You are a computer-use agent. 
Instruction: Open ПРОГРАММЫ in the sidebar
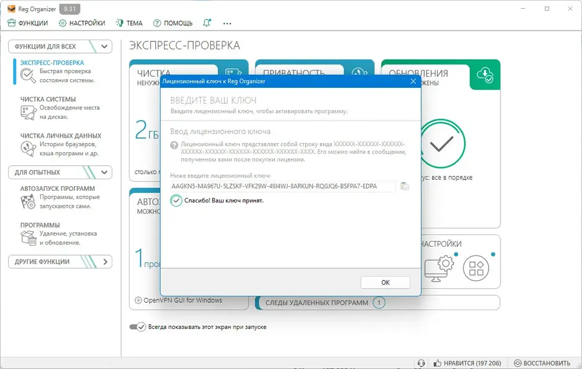[40, 225]
